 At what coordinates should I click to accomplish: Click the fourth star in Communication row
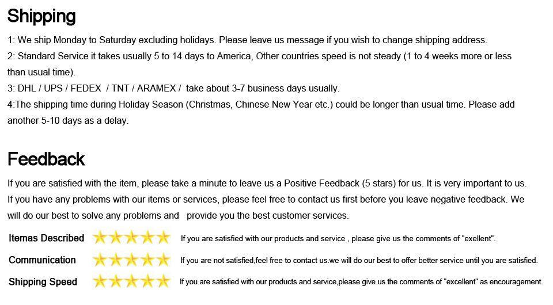pos(147,260)
